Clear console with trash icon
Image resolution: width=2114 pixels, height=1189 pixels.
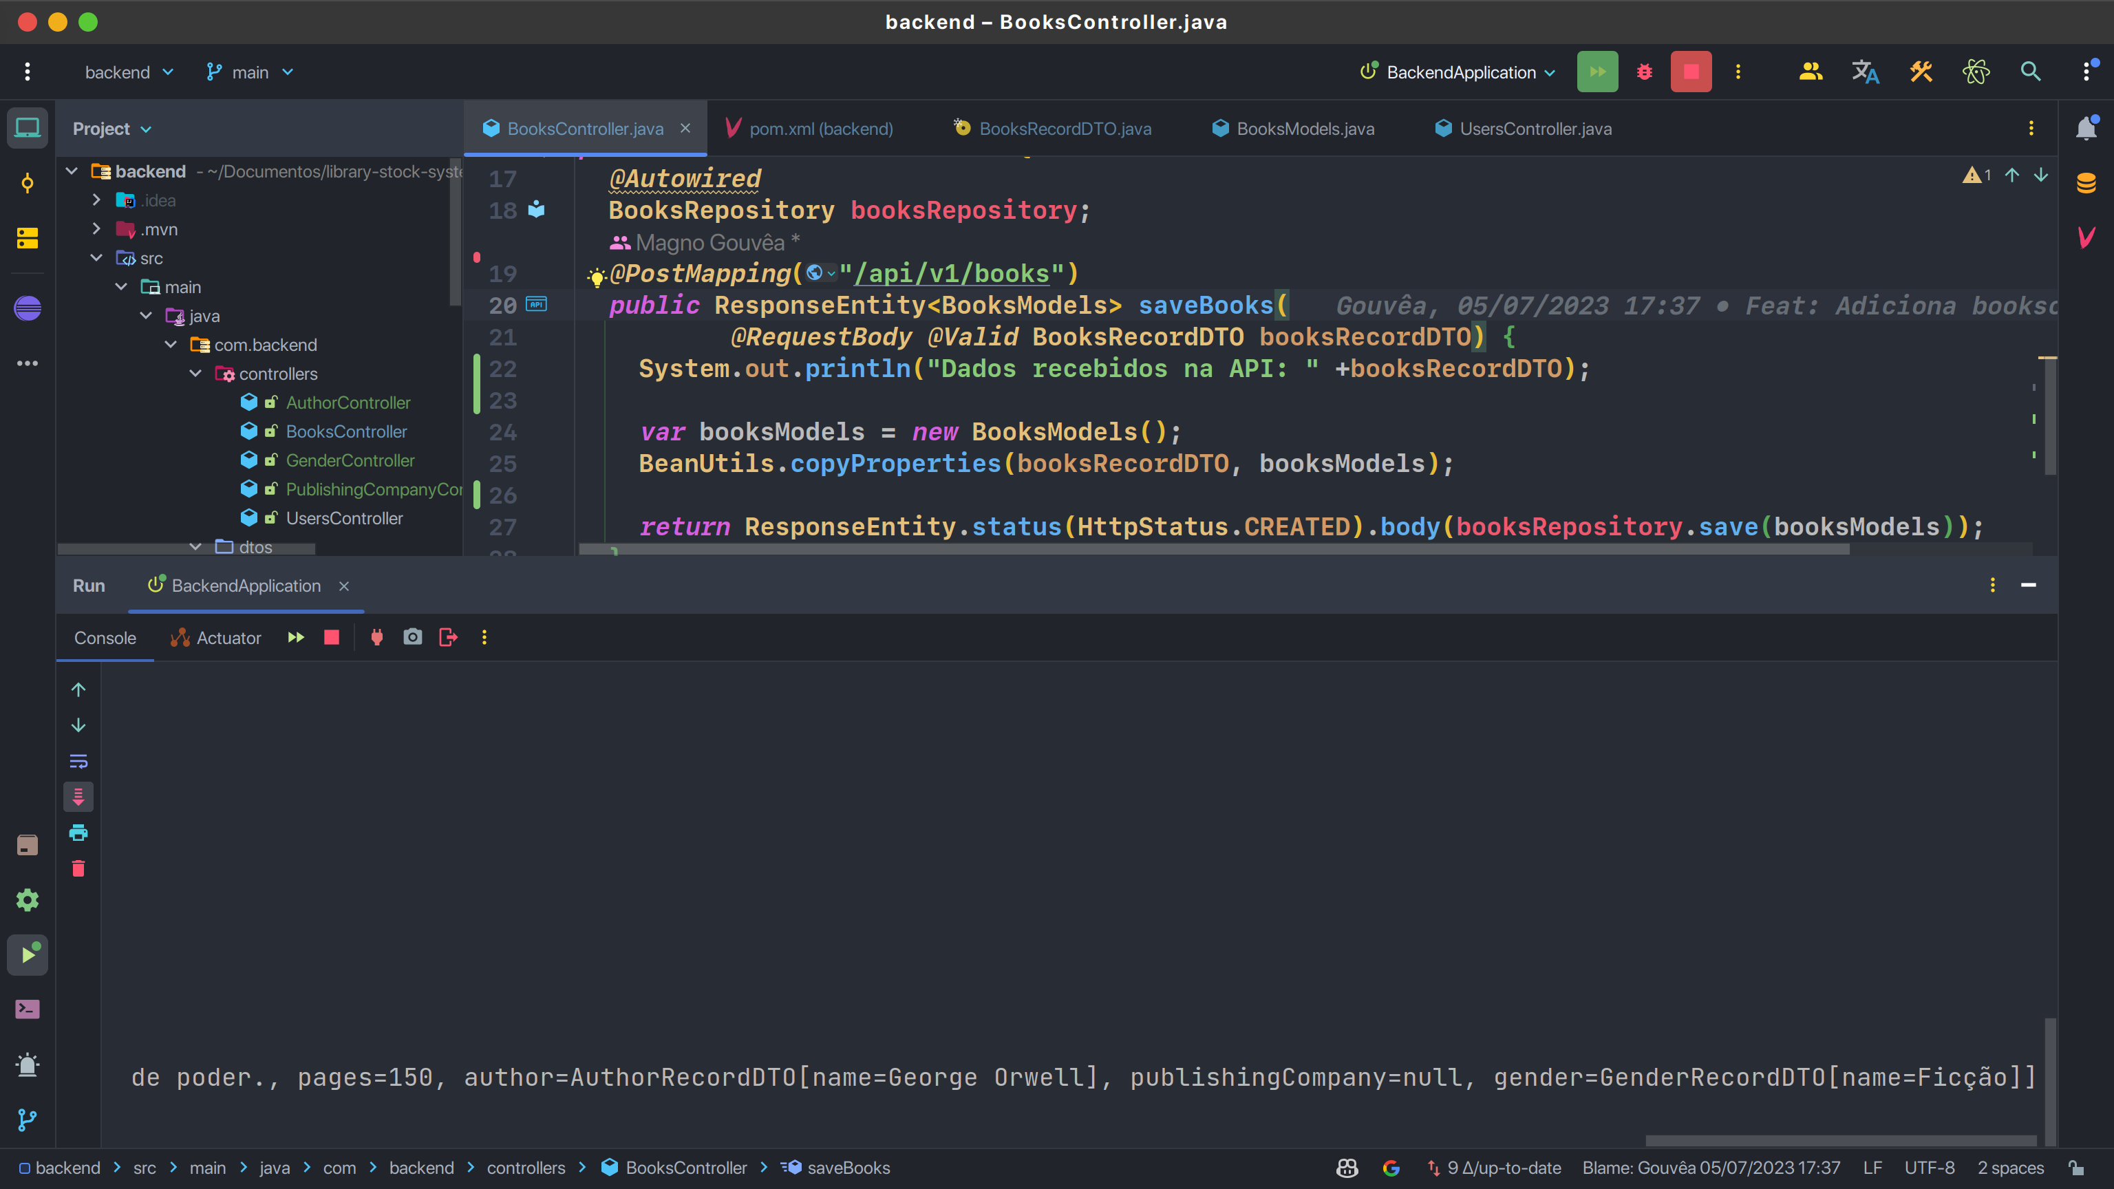[78, 868]
